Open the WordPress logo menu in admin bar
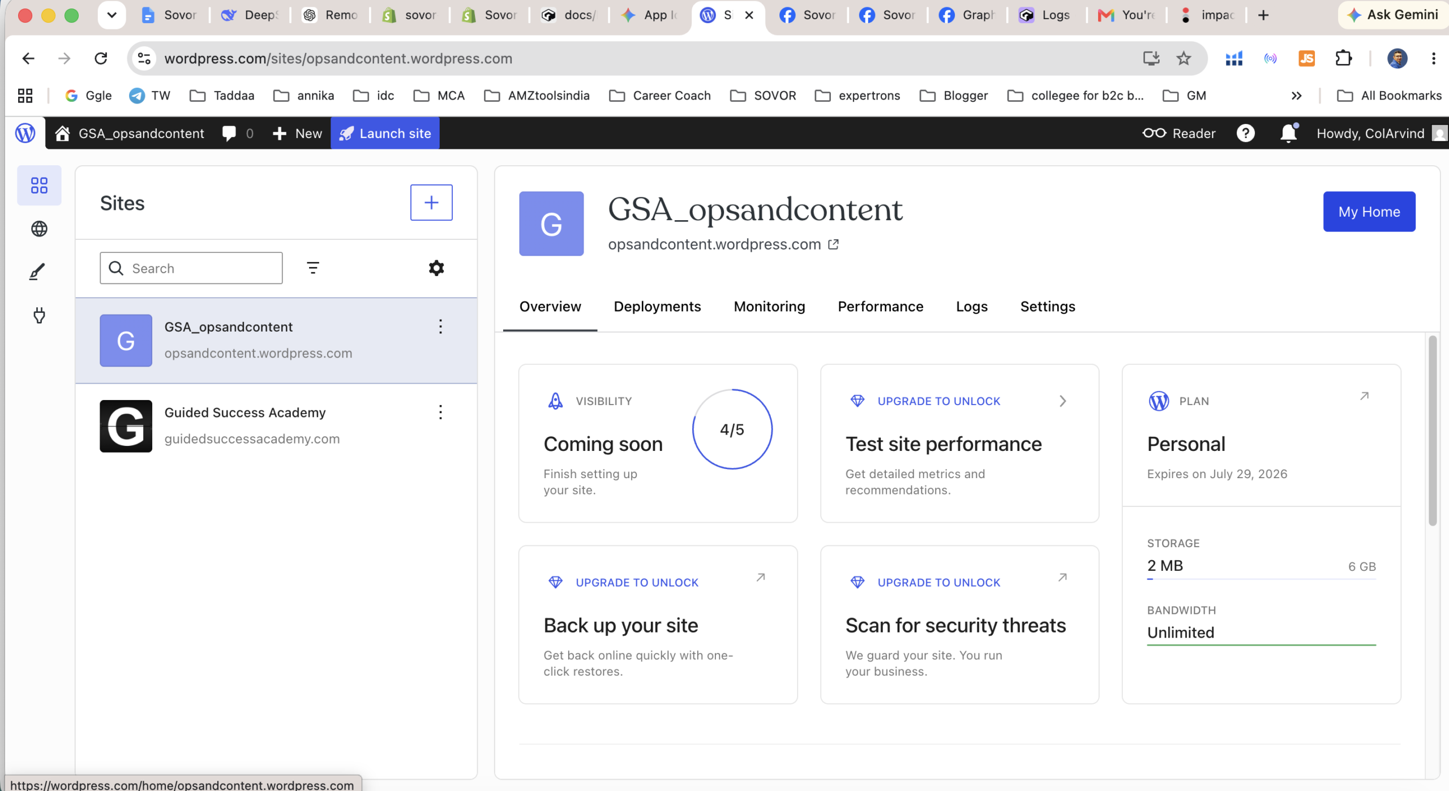The height and width of the screenshot is (791, 1449). pos(25,134)
